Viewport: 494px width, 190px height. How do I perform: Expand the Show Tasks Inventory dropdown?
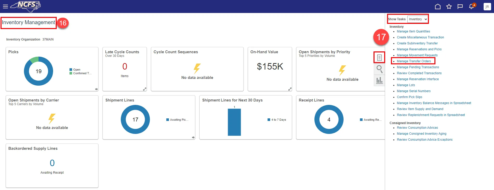(417, 19)
